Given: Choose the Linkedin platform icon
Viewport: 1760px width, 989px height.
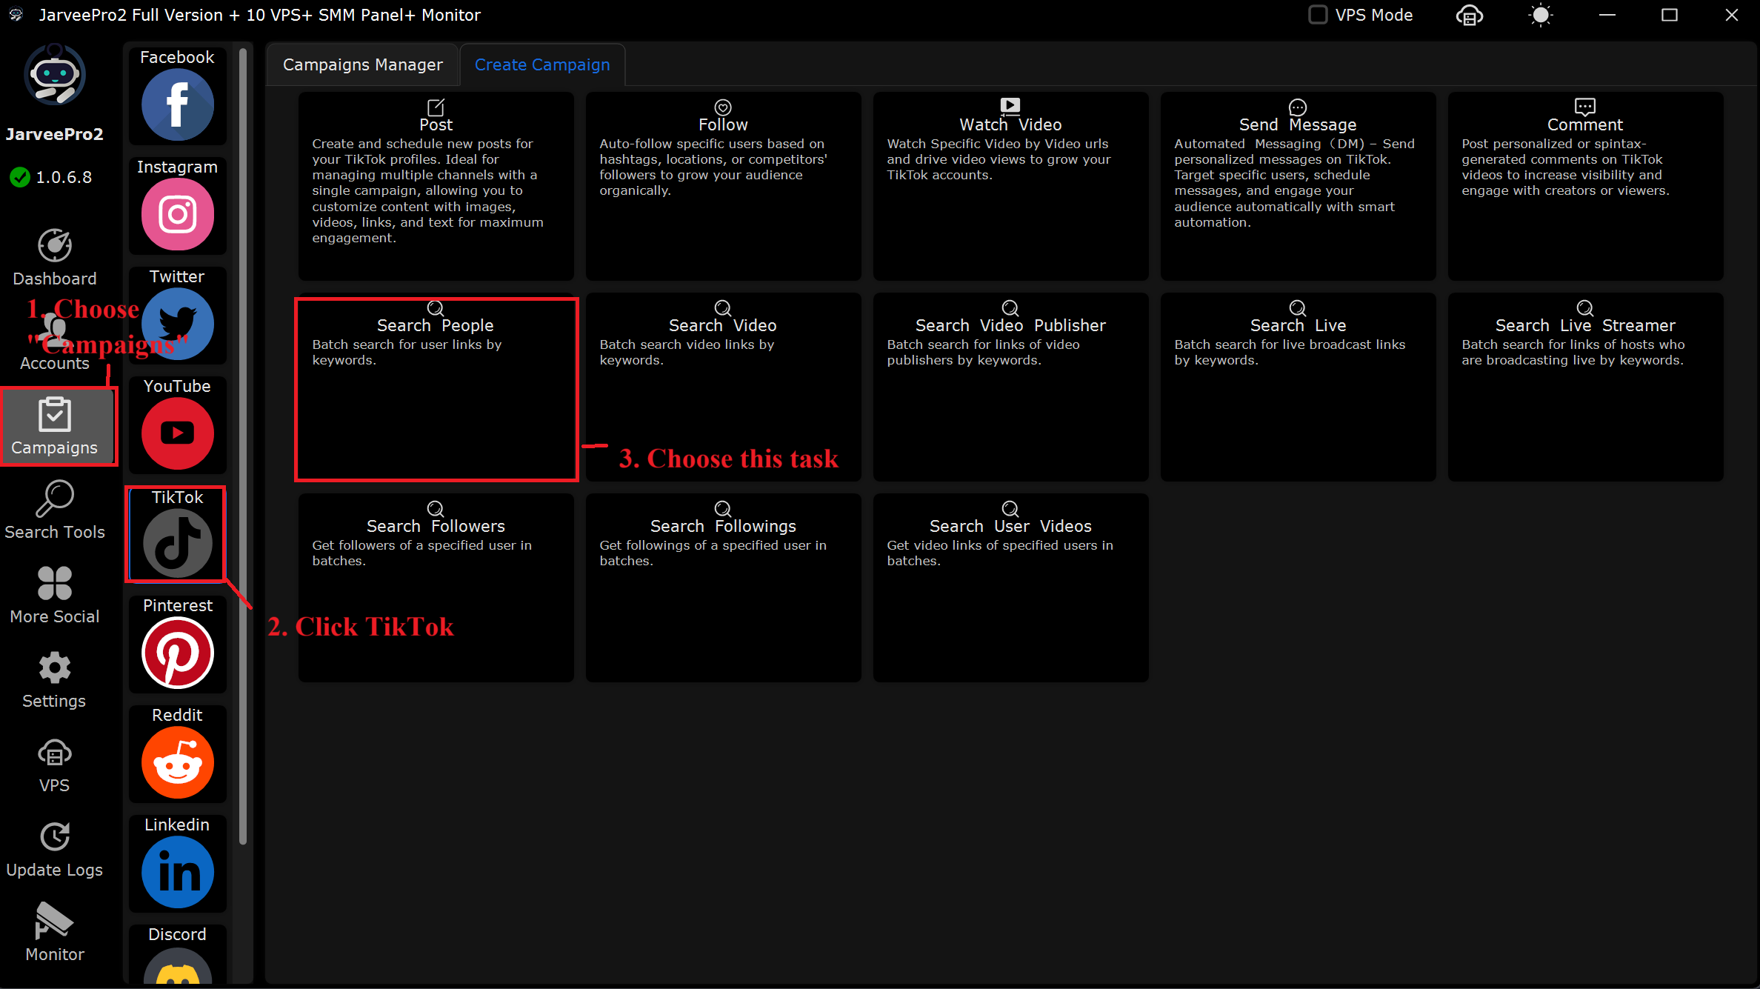Looking at the screenshot, I should click(x=178, y=872).
